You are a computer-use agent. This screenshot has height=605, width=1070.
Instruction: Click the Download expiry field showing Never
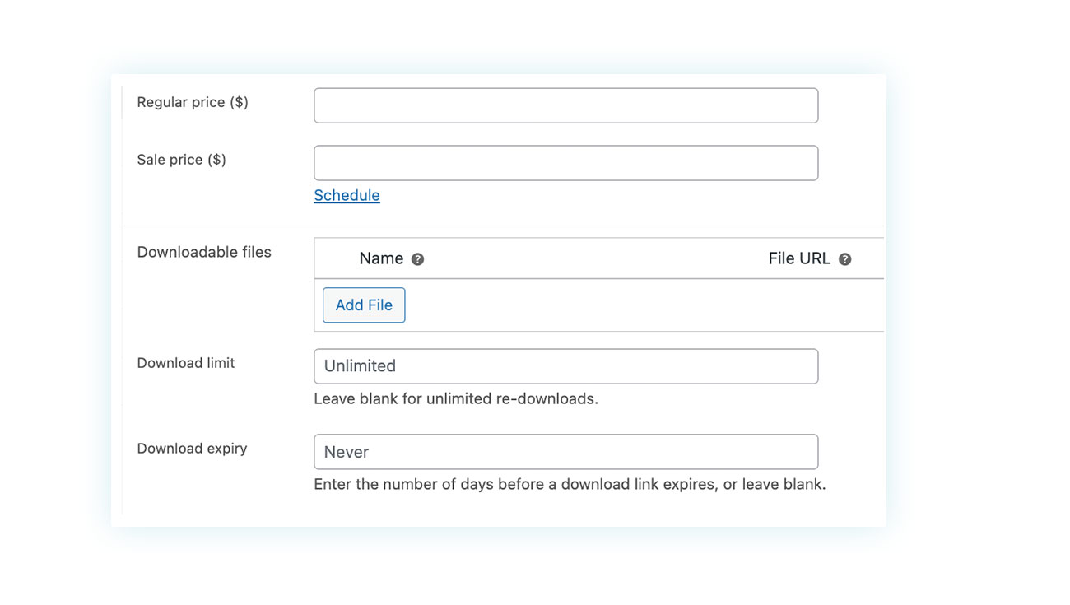566,452
